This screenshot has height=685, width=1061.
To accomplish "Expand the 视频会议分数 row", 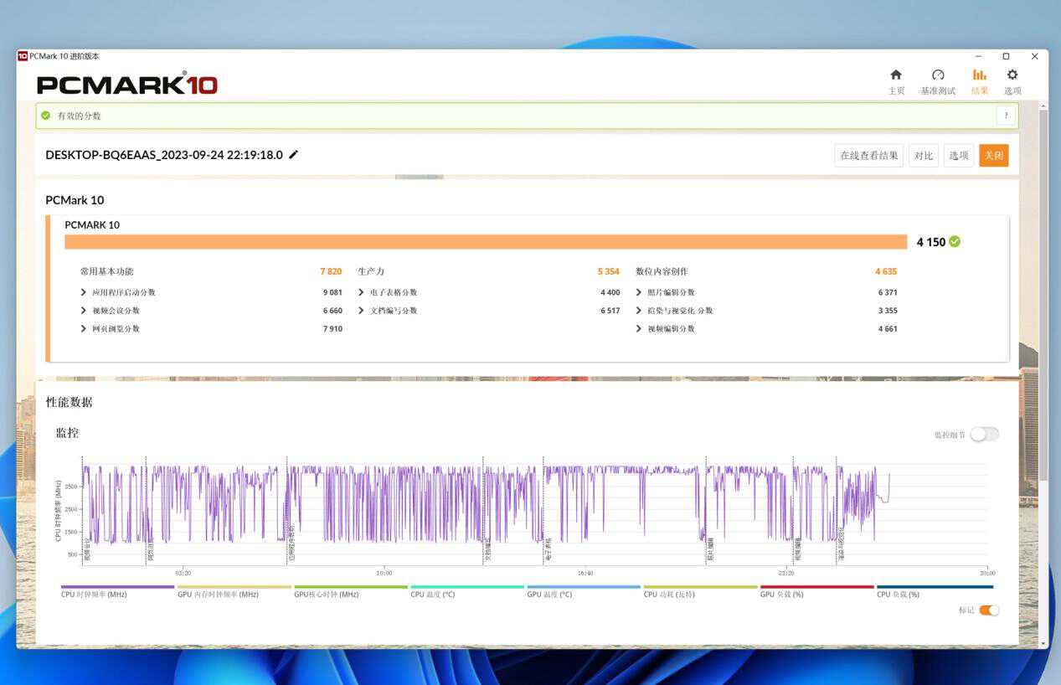I will coord(84,311).
